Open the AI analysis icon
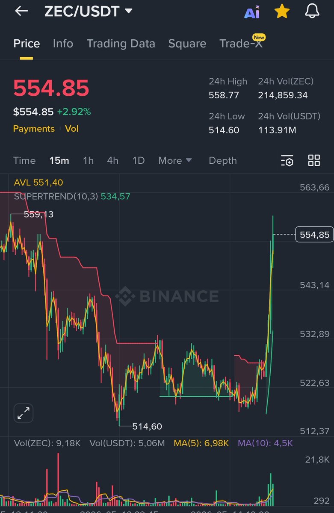 [x=252, y=12]
